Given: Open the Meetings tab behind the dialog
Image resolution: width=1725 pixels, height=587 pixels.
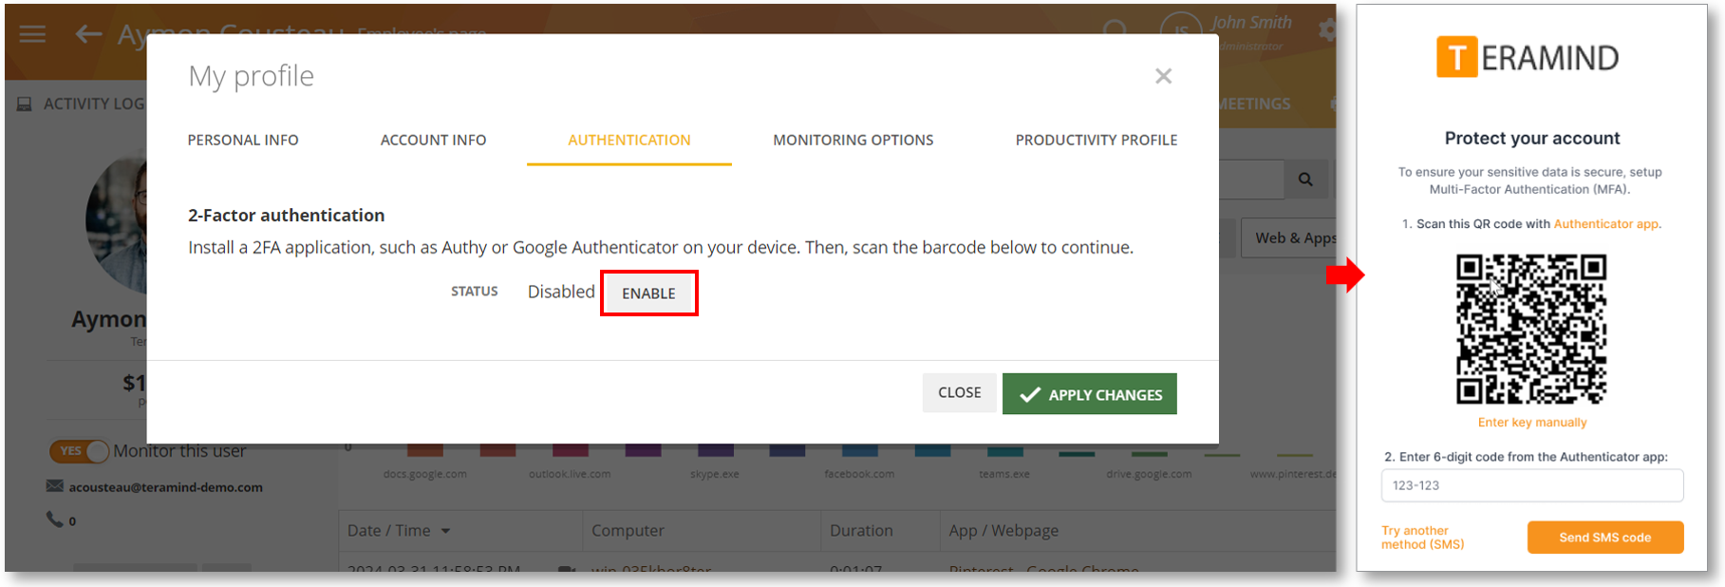Looking at the screenshot, I should tap(1255, 104).
